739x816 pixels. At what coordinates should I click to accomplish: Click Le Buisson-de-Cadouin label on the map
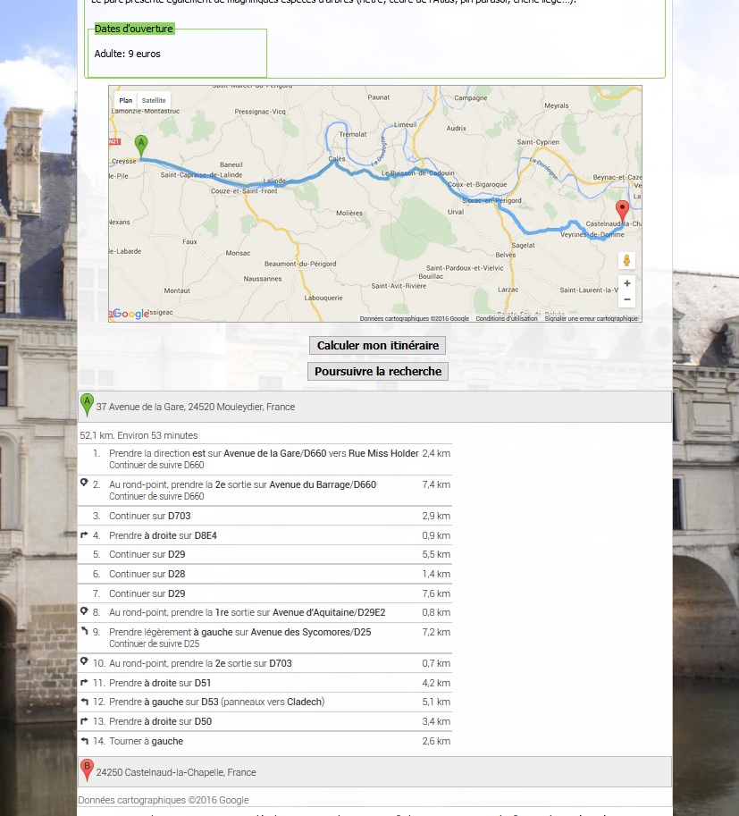418,172
